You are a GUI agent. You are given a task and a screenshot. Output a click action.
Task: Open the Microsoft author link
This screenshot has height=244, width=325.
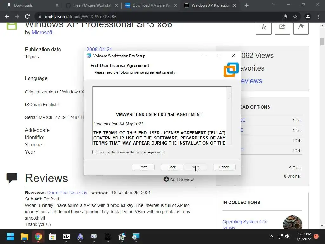(42, 33)
